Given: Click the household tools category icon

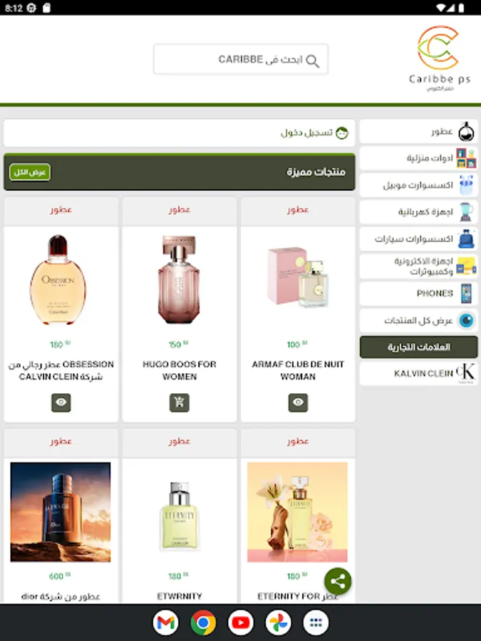Looking at the screenshot, I should (x=466, y=158).
